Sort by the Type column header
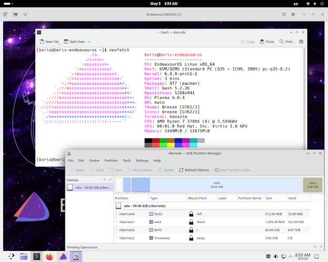The image size is (328, 262). click(167, 198)
